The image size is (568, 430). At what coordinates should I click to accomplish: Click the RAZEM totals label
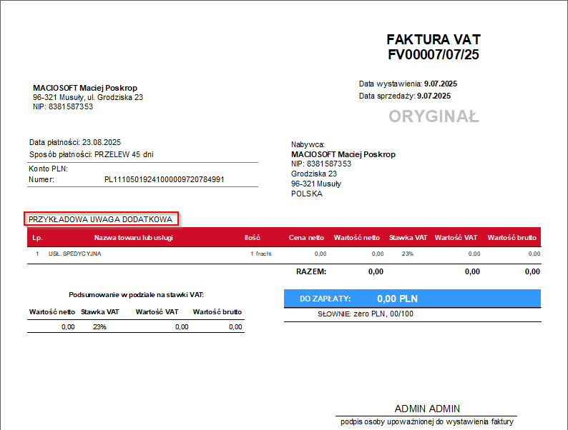click(x=311, y=271)
